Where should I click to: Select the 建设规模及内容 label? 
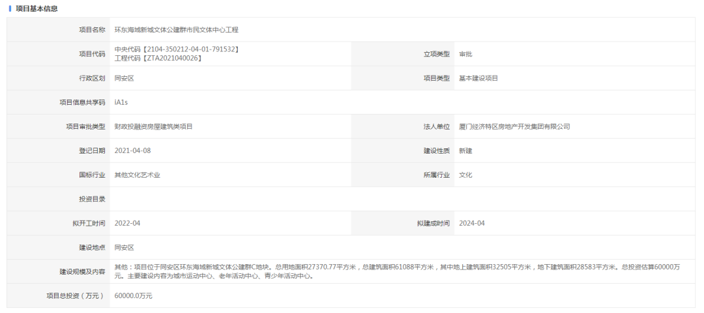[x=83, y=272]
